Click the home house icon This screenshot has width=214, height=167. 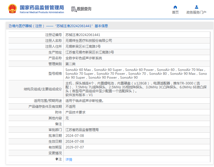pos(175,7)
